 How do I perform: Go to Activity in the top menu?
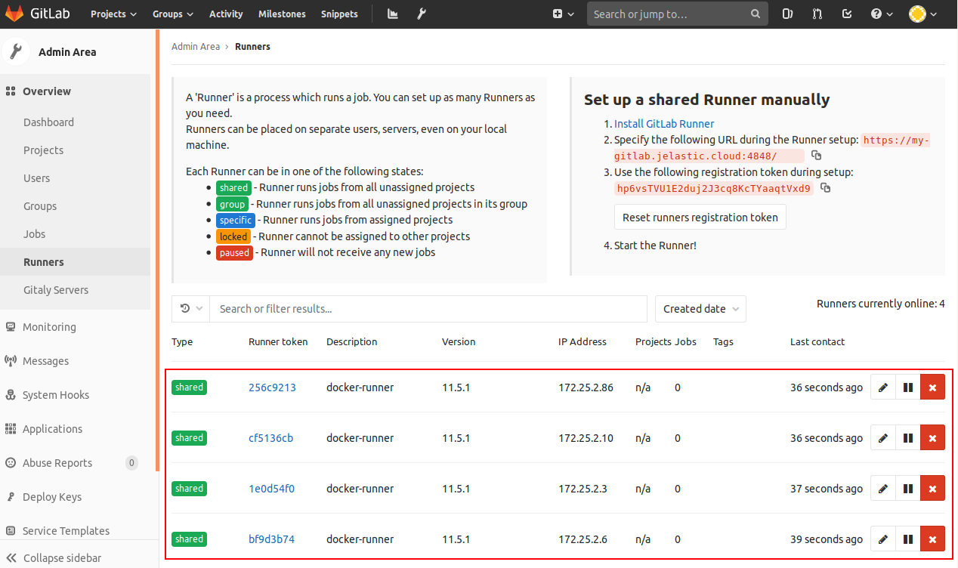click(x=226, y=14)
